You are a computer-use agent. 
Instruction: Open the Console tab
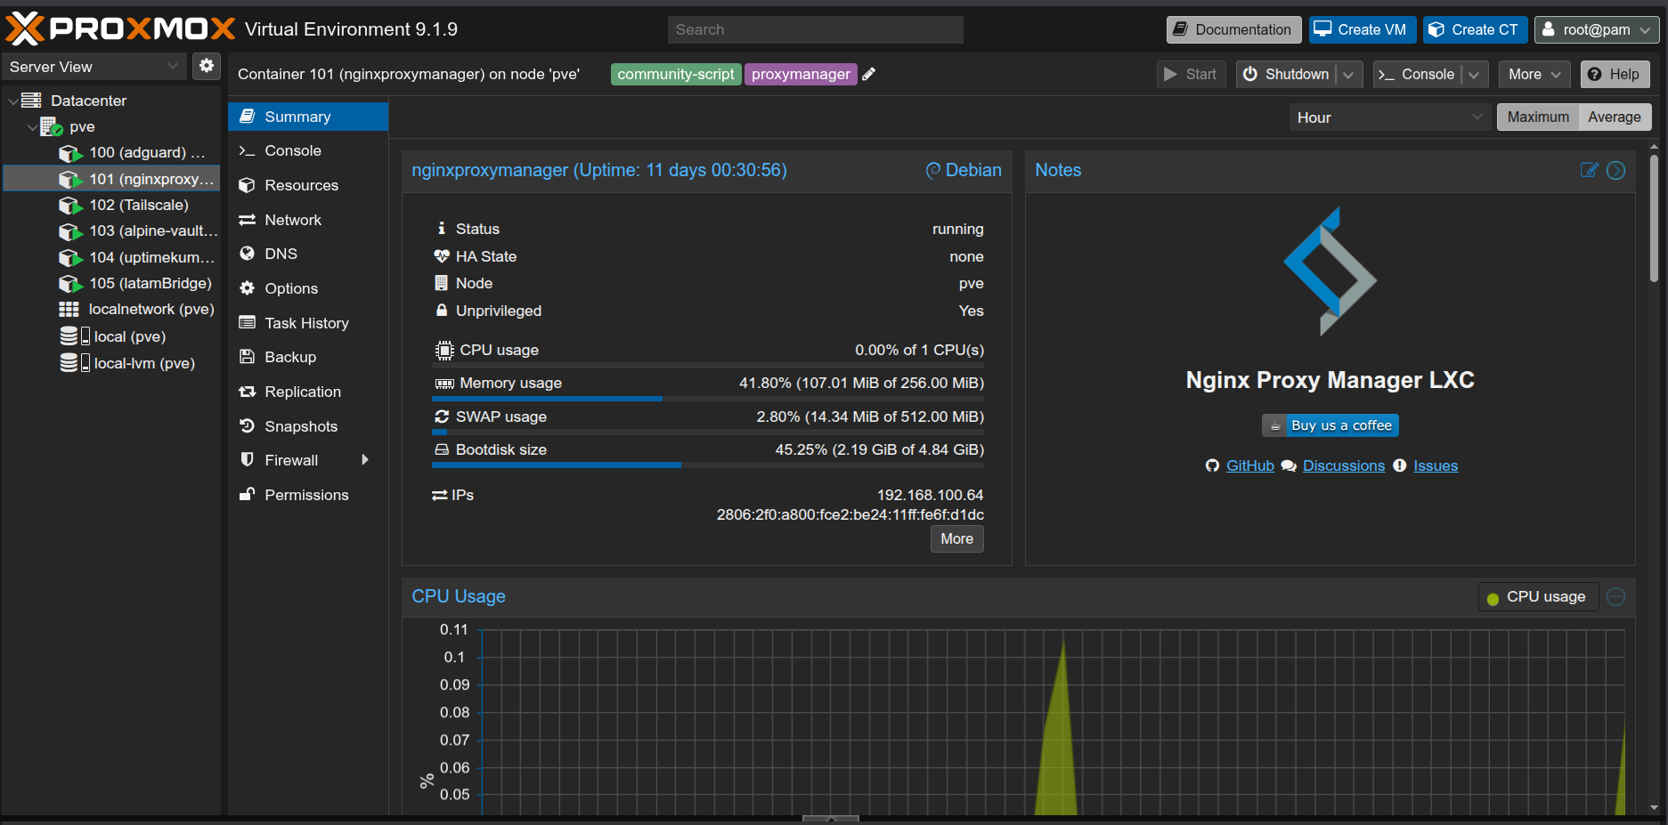point(308,150)
